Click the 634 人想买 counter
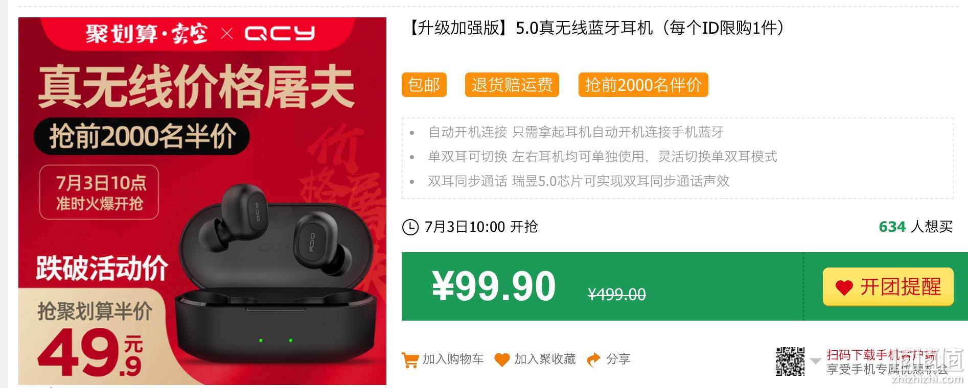This screenshot has width=968, height=388. tap(915, 227)
